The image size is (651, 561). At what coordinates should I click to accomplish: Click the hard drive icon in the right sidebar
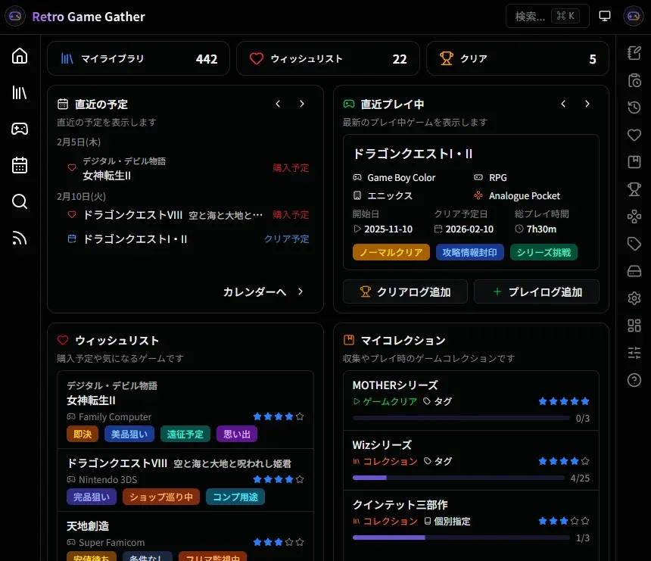click(x=634, y=271)
